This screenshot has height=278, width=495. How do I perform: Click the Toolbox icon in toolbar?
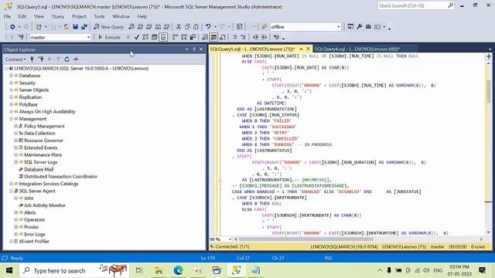368,27
